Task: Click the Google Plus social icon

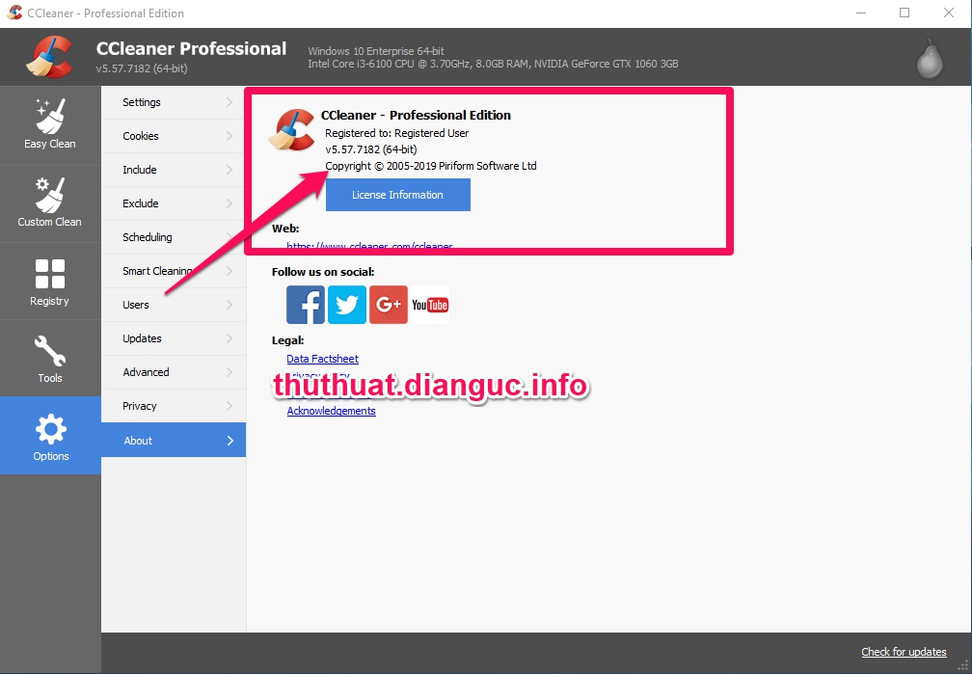Action: 388,305
